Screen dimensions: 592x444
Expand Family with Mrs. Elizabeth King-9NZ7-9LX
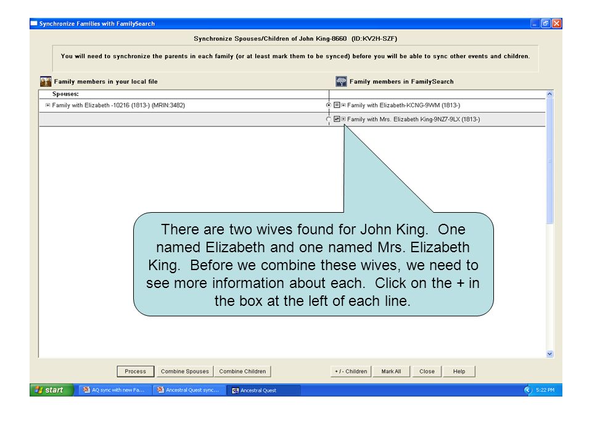pyautogui.click(x=343, y=119)
